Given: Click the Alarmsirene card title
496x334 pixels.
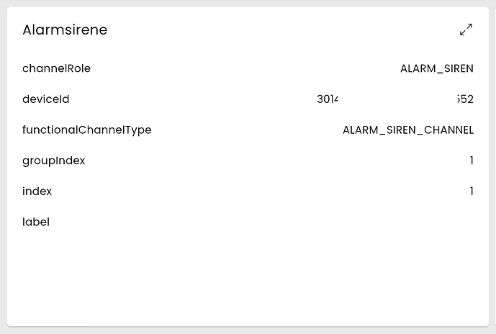Looking at the screenshot, I should [x=65, y=30].
